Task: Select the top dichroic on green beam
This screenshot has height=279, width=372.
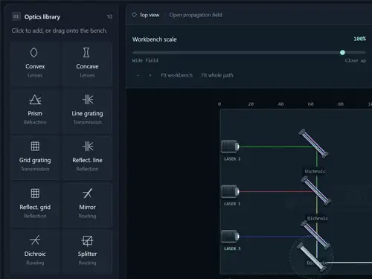Action: [x=313, y=144]
